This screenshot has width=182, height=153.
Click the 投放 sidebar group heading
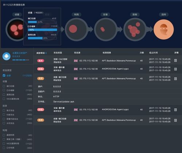pyautogui.click(x=5, y=106)
